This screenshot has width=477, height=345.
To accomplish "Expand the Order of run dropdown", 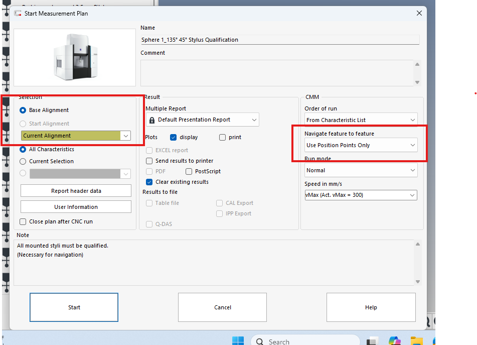I will click(412, 120).
